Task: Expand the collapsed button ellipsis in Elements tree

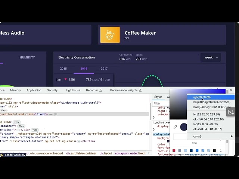Action: 79,141
